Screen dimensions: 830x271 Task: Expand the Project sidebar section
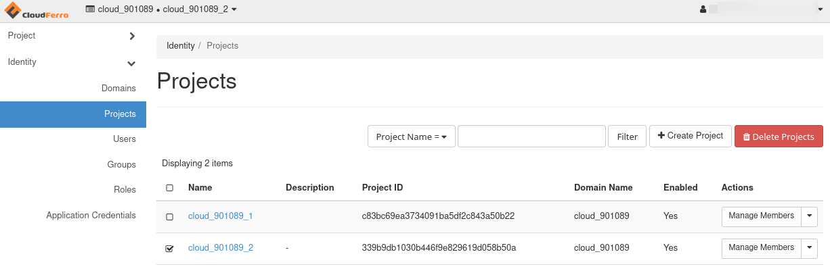coord(72,36)
